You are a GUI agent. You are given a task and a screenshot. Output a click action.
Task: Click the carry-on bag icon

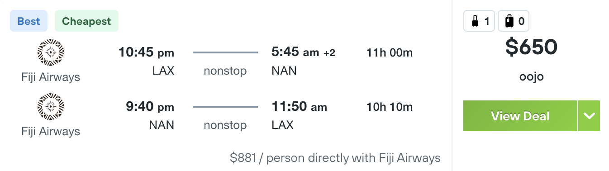(475, 21)
